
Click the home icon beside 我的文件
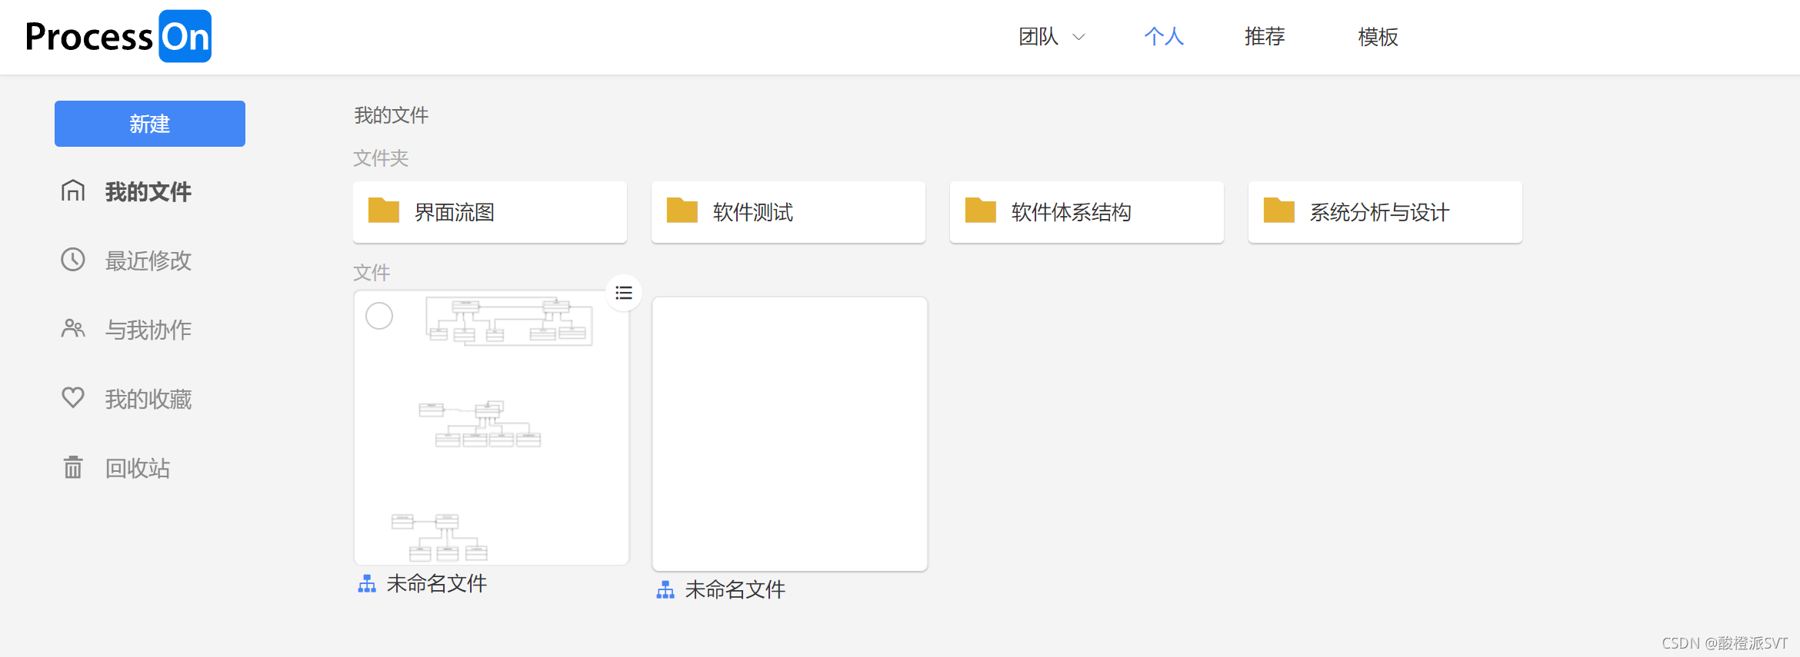pos(73,191)
